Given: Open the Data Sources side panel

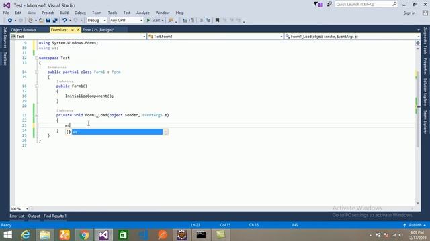Looking at the screenshot, I should coord(5,37).
